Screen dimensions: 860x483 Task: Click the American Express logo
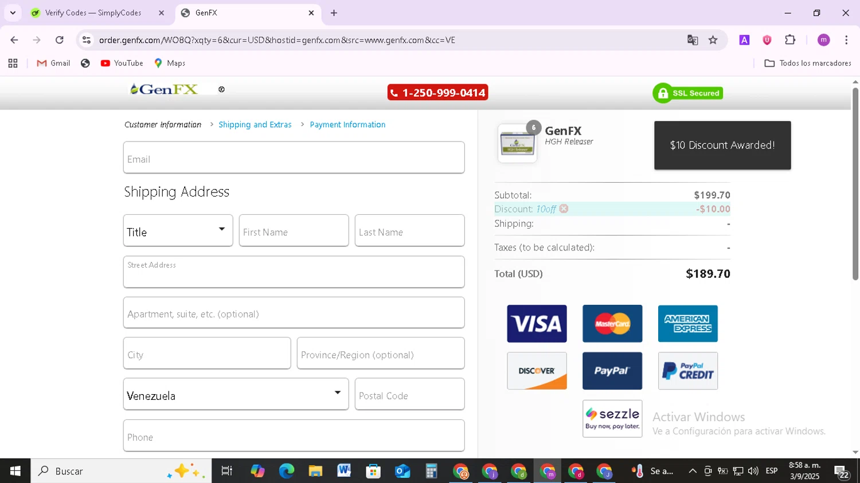tap(688, 324)
